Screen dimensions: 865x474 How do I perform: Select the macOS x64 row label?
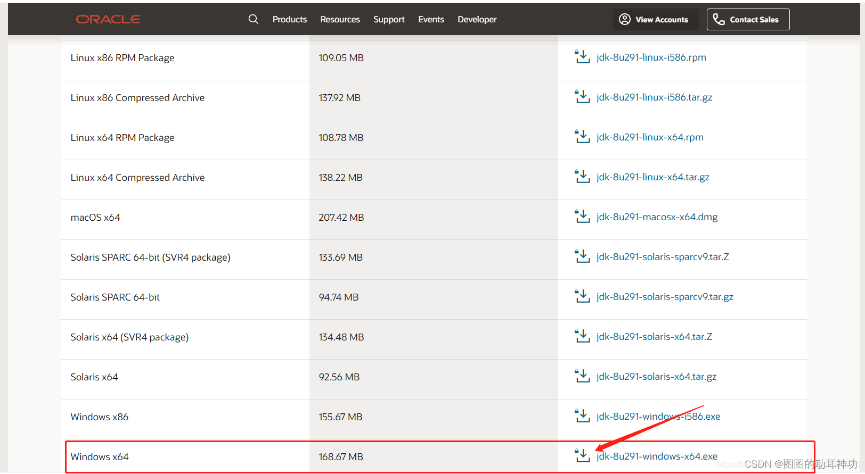95,218
